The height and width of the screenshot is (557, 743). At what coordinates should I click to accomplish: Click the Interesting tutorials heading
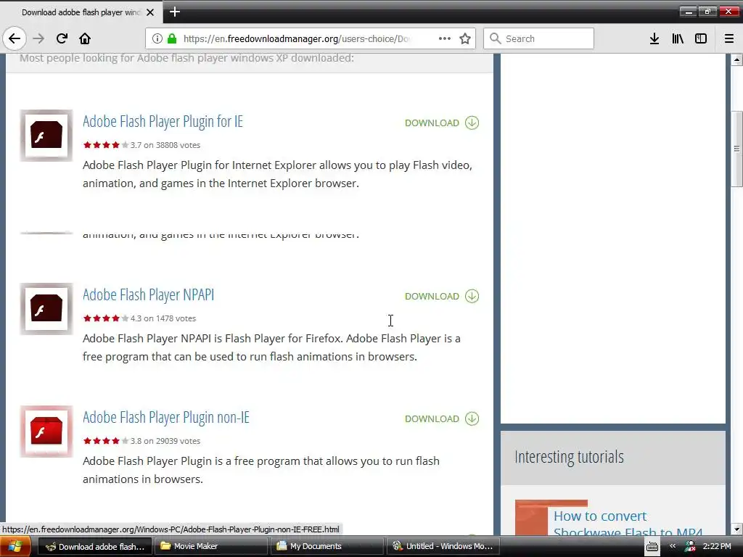coord(569,457)
